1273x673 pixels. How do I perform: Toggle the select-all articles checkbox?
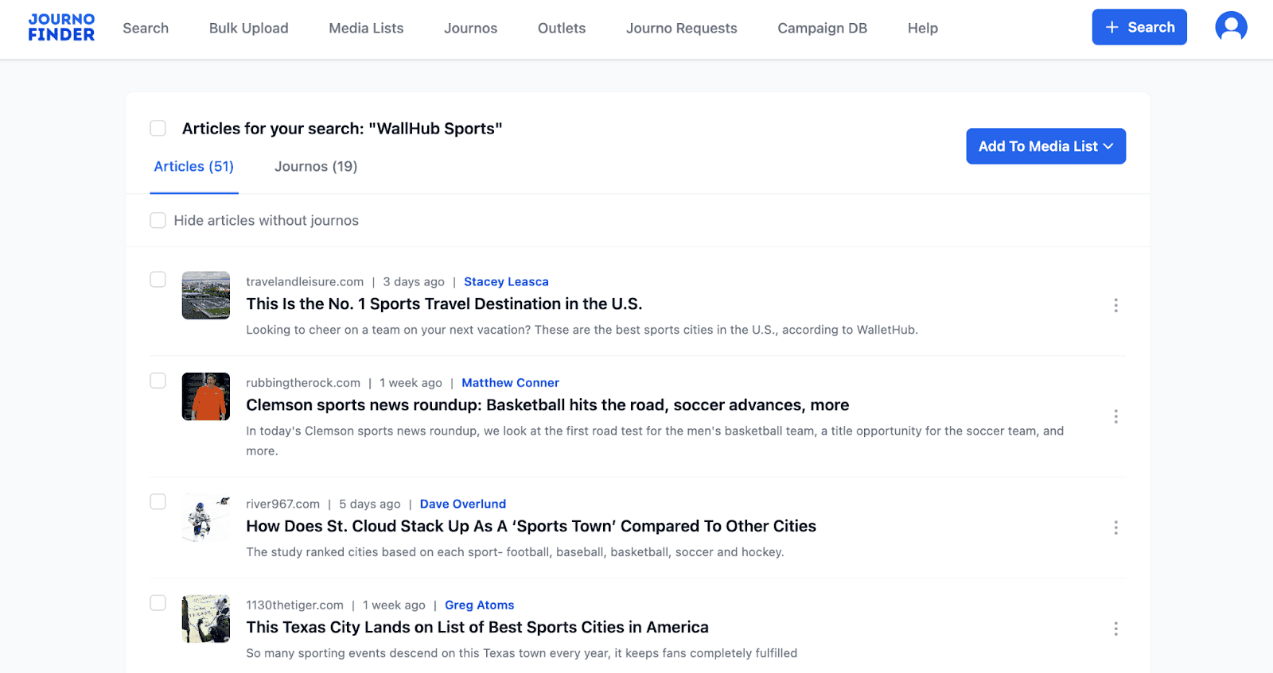pyautogui.click(x=158, y=129)
